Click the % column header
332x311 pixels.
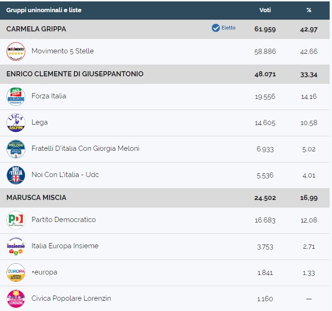point(309,10)
